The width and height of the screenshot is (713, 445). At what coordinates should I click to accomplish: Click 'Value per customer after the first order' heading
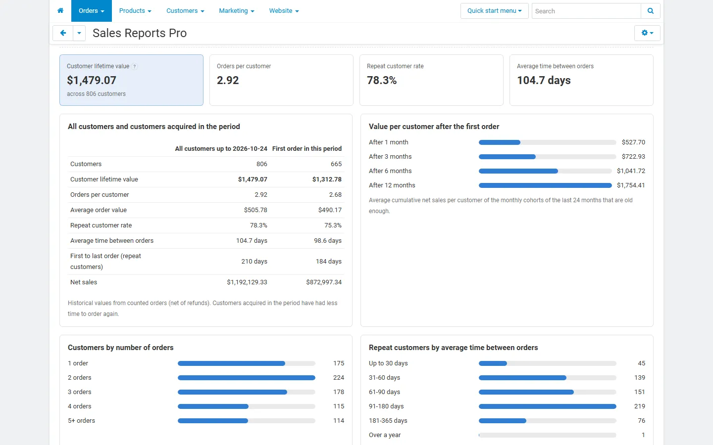pyautogui.click(x=434, y=127)
